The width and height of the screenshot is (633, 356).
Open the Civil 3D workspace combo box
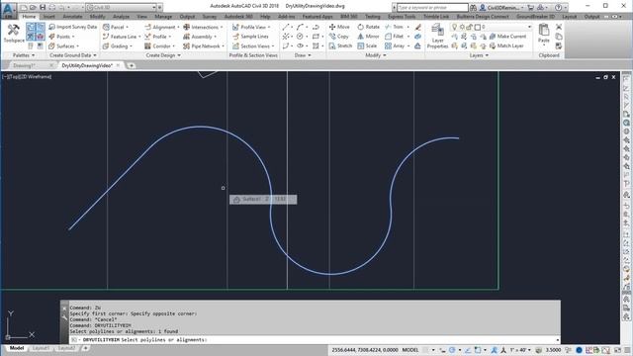click(122, 7)
